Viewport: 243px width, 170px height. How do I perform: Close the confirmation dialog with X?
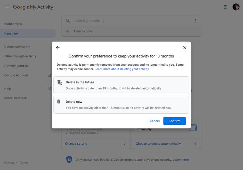185,48
